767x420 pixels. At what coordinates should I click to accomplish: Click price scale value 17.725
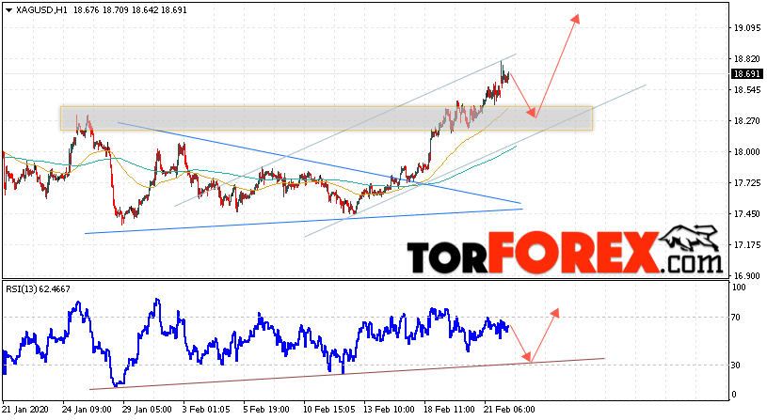tap(747, 182)
